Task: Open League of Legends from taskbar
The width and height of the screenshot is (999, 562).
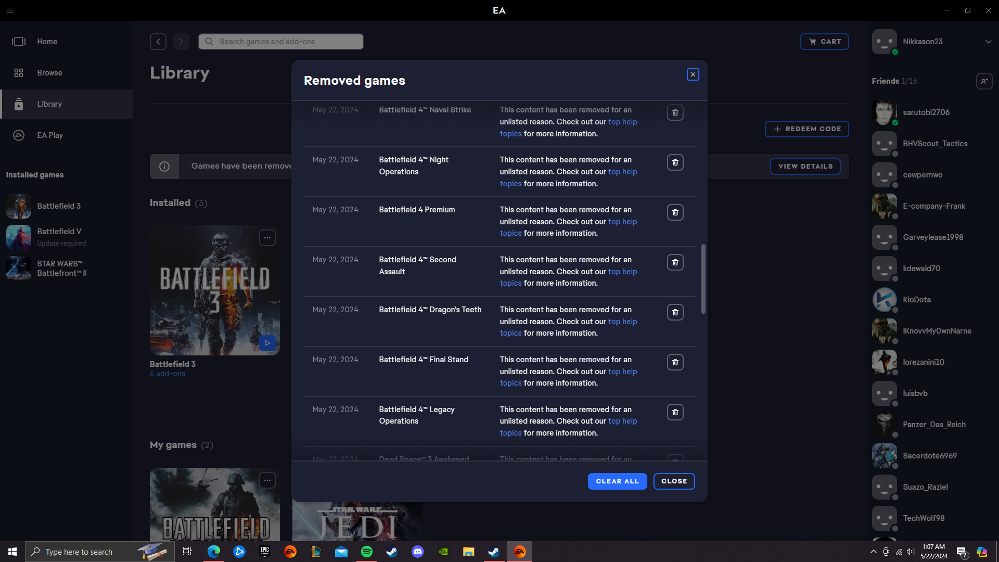Action: click(315, 552)
